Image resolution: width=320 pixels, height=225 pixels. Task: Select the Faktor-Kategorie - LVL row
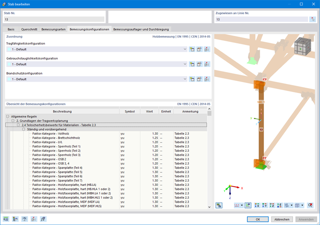108,142
